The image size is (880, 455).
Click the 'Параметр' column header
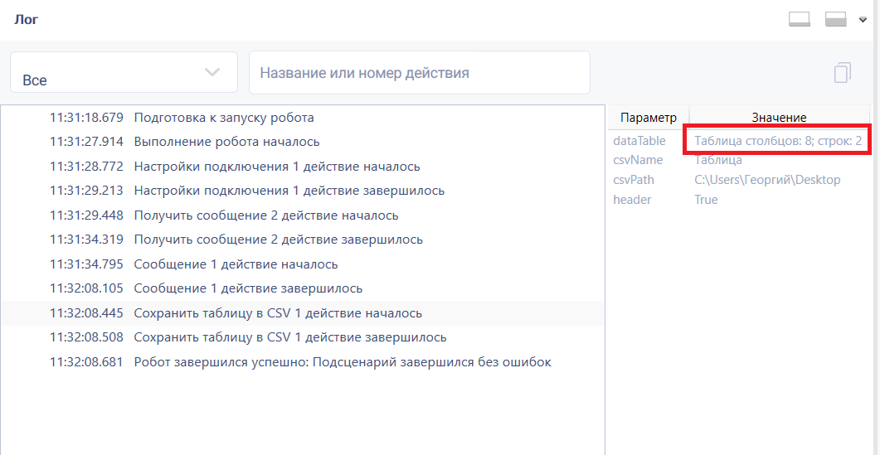pyautogui.click(x=649, y=117)
